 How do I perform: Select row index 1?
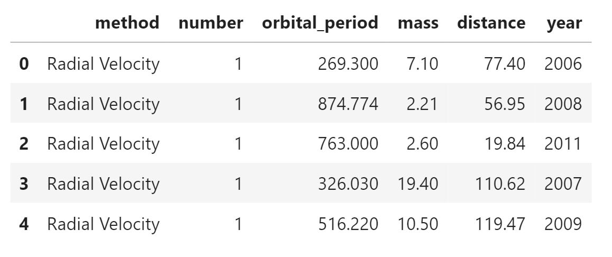click(24, 104)
